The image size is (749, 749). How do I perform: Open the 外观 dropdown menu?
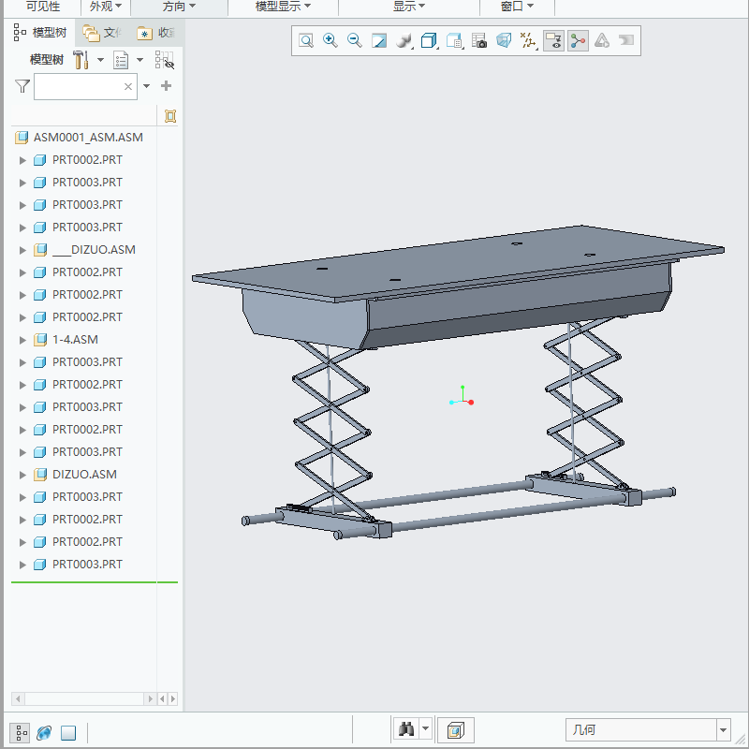tap(106, 7)
